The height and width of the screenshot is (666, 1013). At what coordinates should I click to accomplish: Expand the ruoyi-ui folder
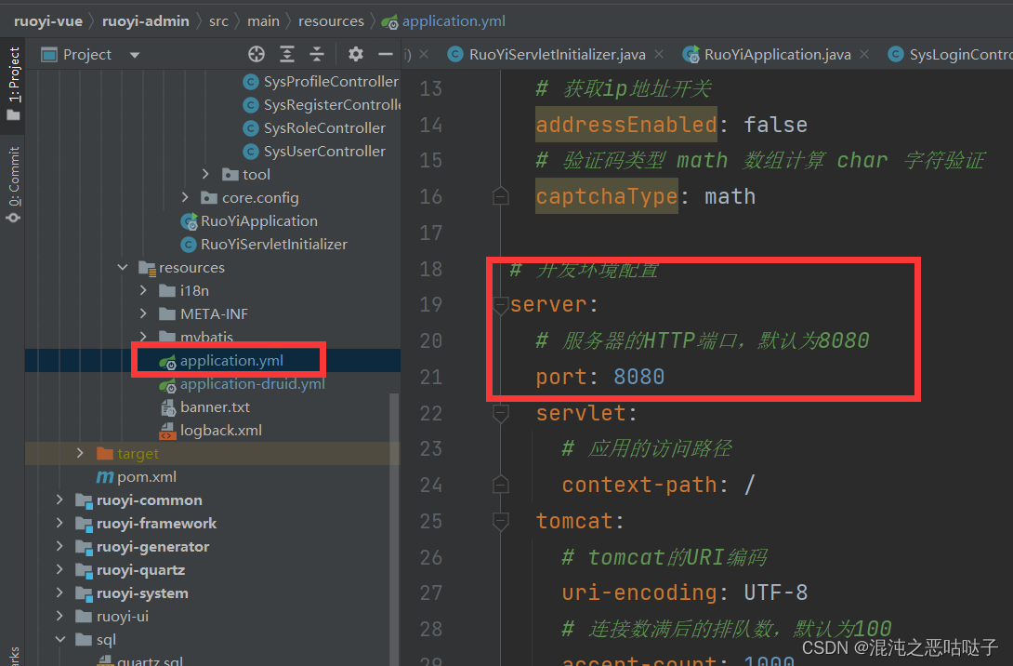coord(59,616)
